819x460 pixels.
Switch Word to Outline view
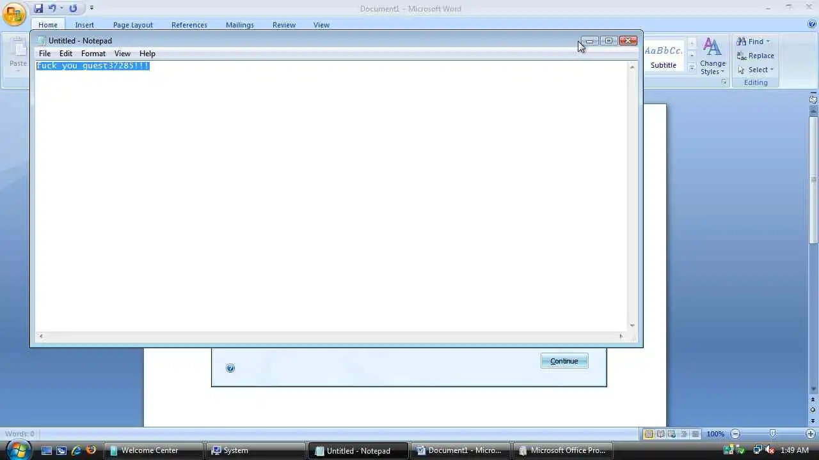point(683,434)
